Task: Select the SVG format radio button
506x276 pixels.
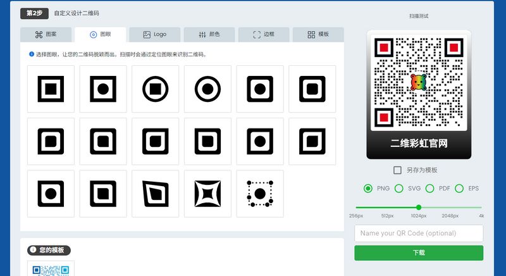Action: 399,189
